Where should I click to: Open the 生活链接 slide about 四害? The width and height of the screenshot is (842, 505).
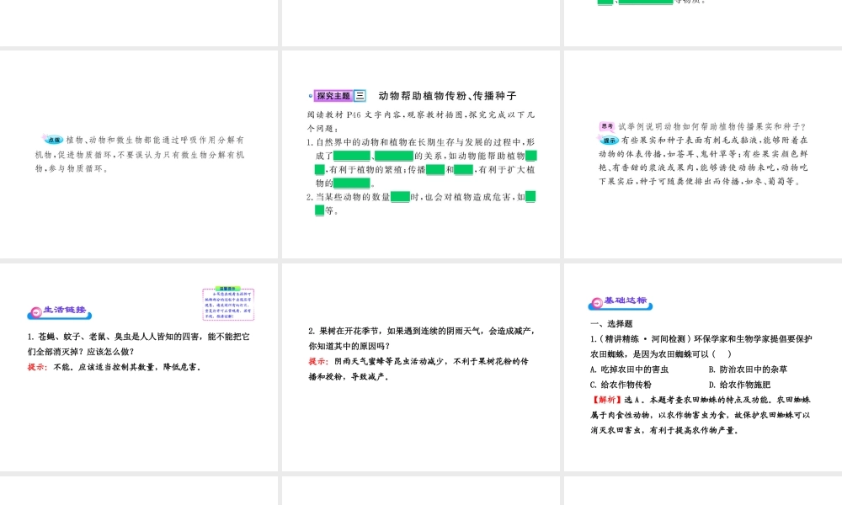pyautogui.click(x=139, y=367)
